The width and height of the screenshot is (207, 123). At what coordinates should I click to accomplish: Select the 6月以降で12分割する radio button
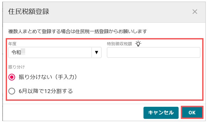[x=12, y=91]
